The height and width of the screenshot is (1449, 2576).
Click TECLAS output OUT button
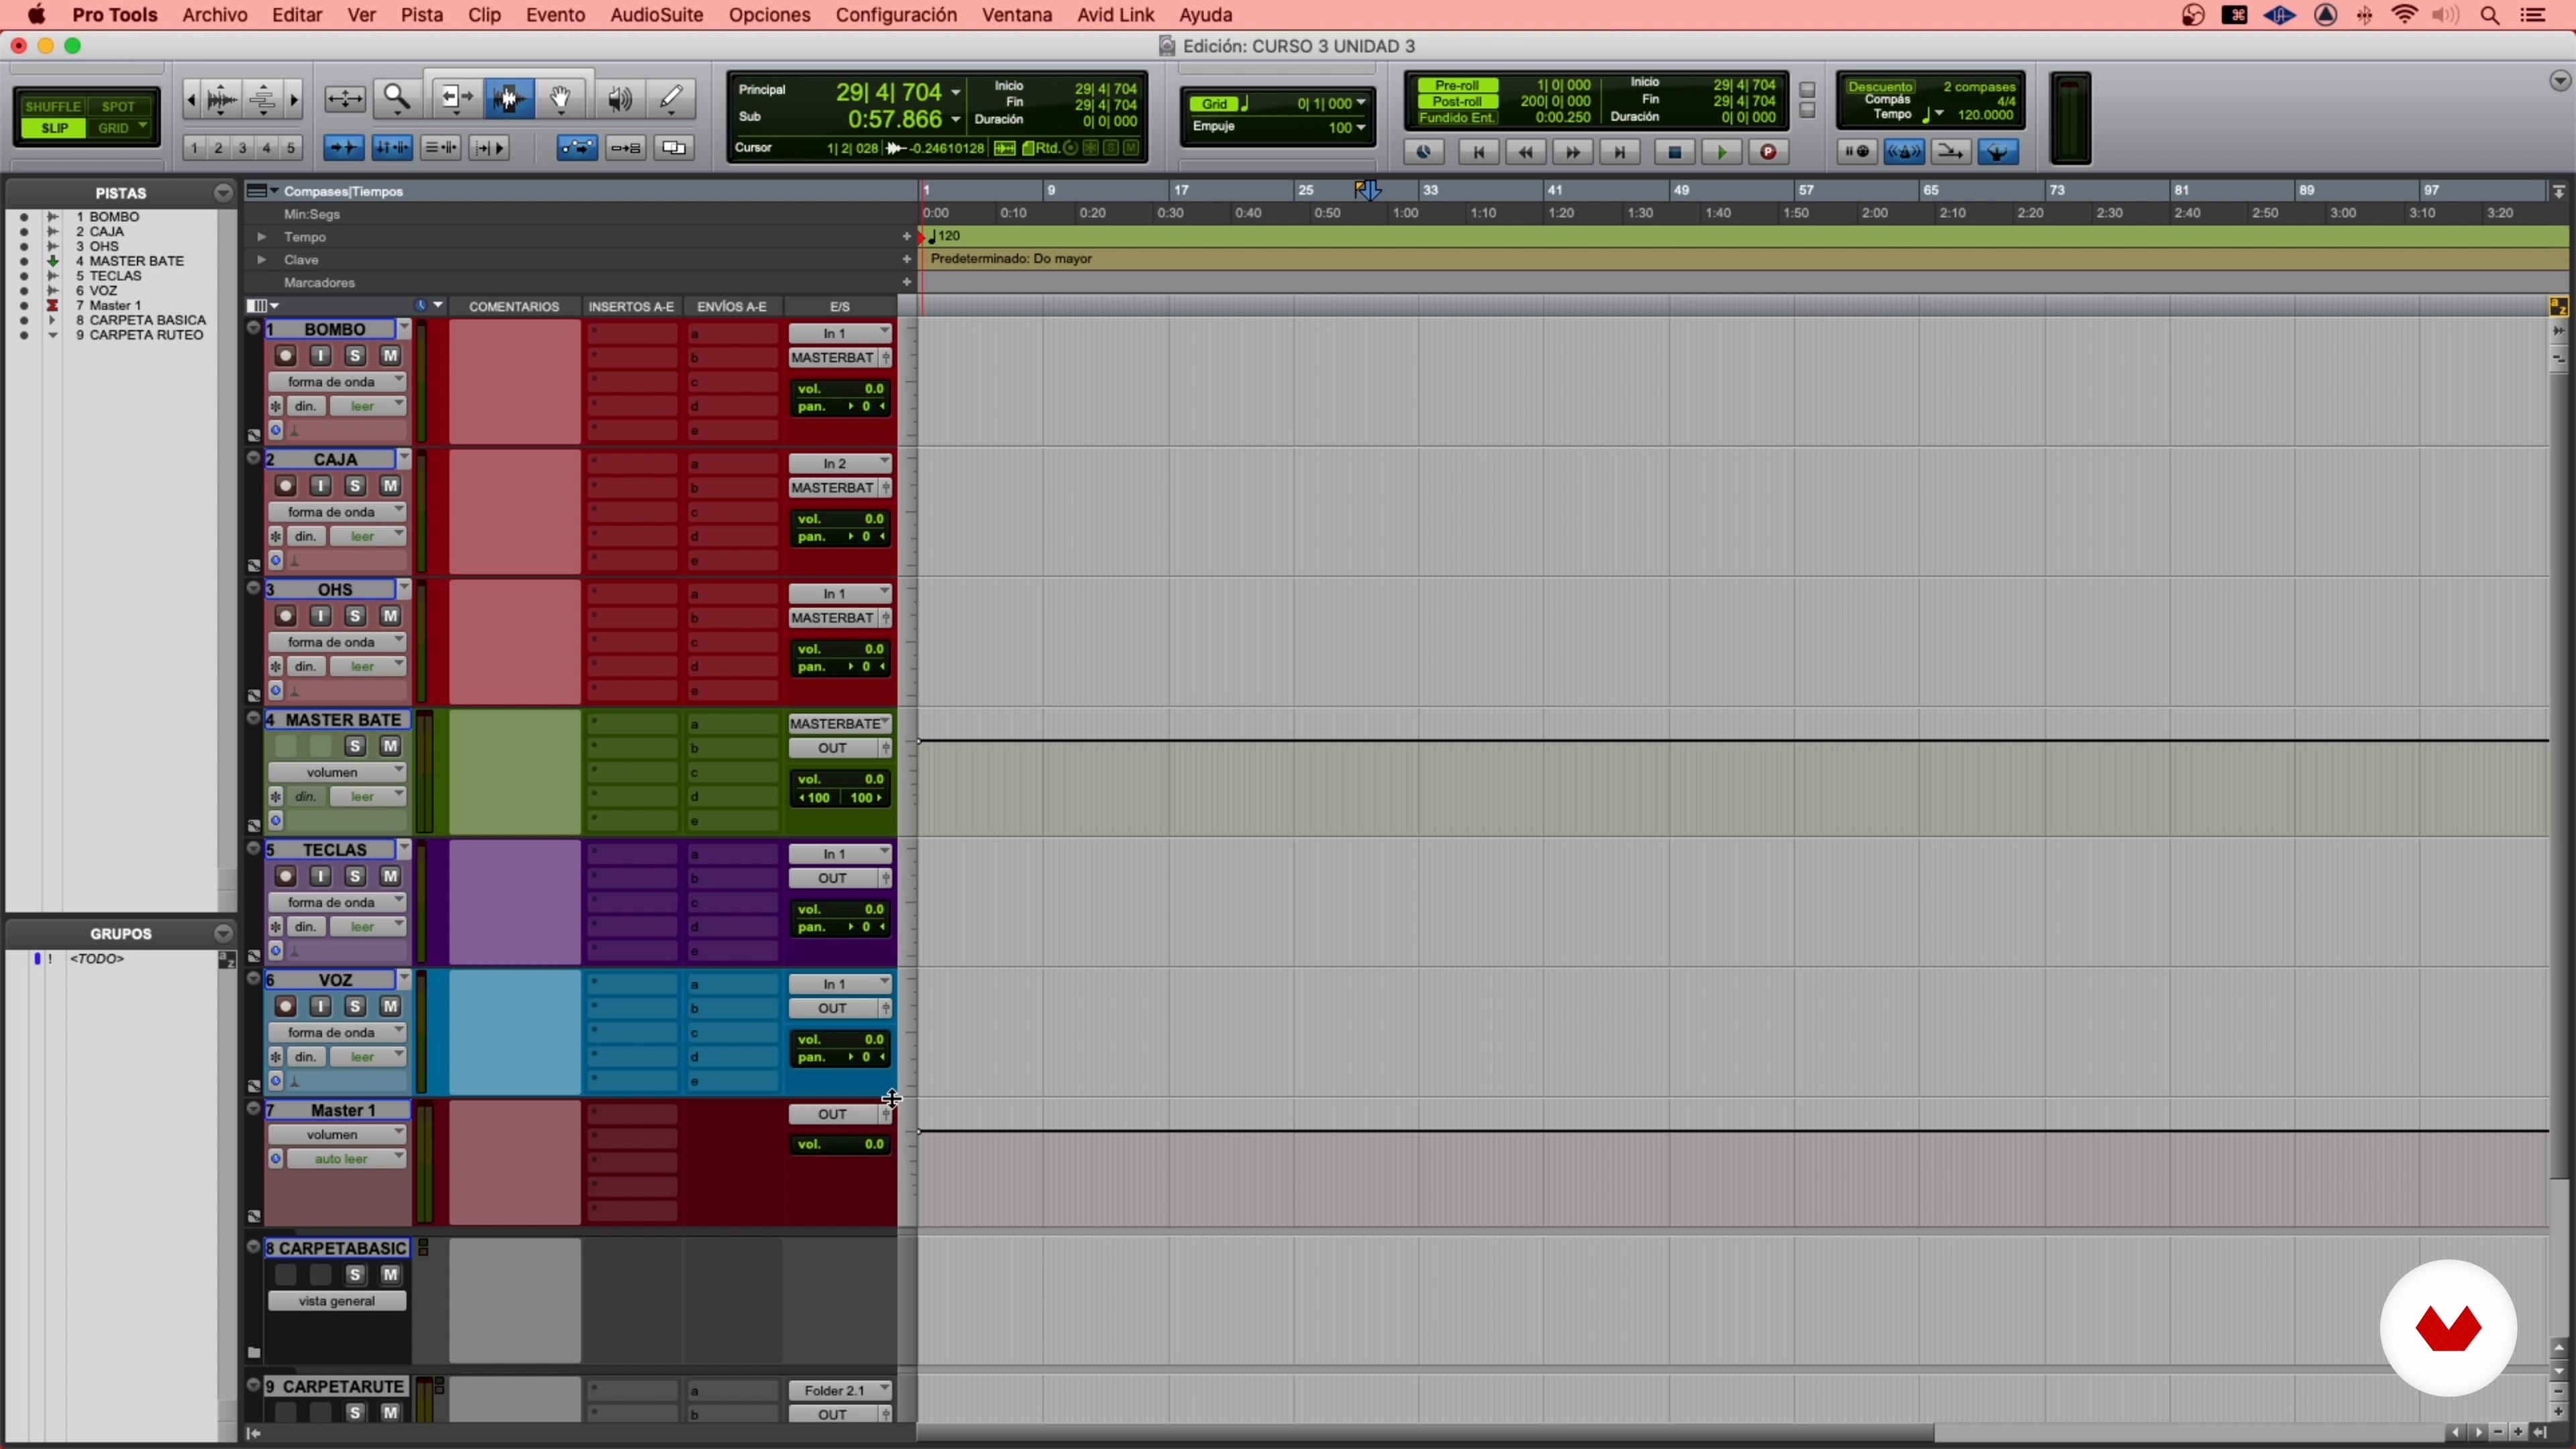tap(833, 878)
